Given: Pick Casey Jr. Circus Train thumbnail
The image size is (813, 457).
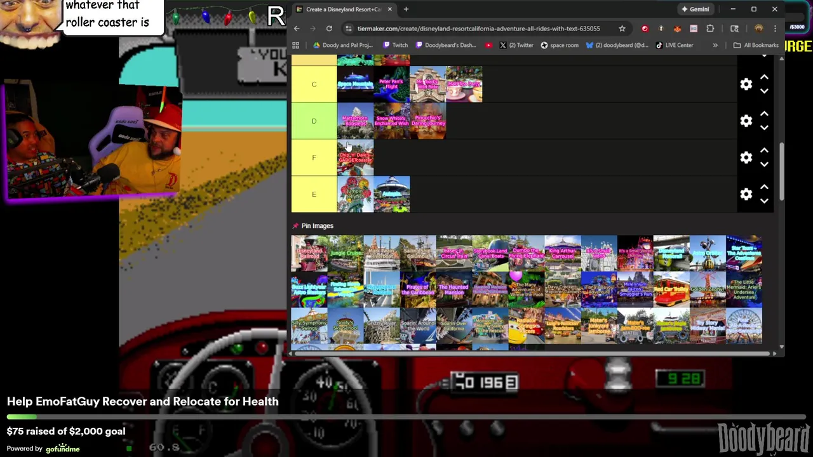Looking at the screenshot, I should pyautogui.click(x=454, y=253).
